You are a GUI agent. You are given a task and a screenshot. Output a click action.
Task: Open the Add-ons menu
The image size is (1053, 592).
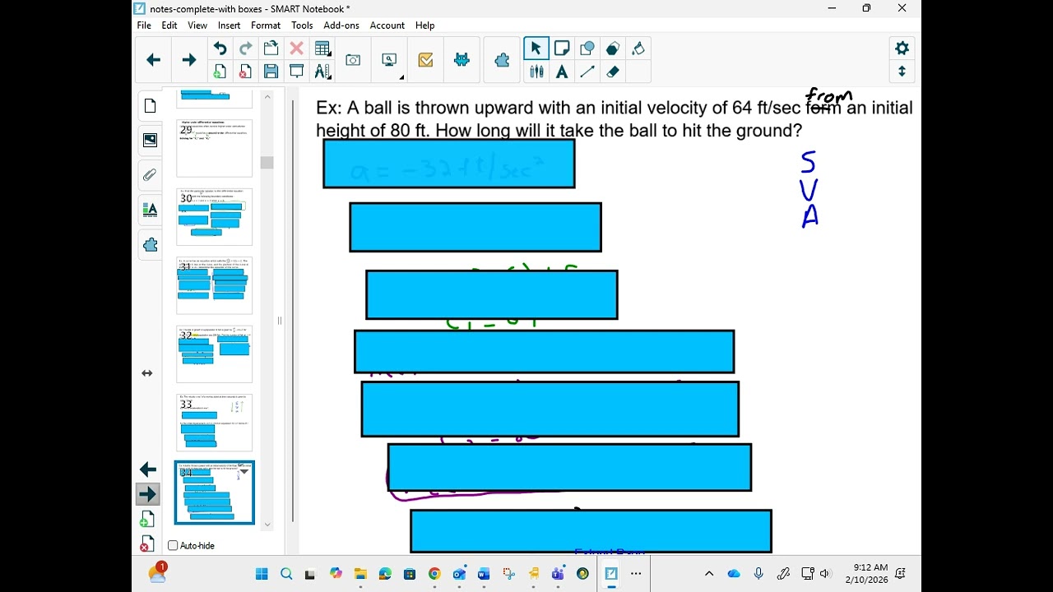[341, 25]
